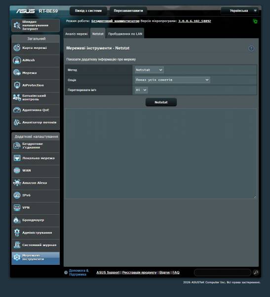Go to the Брандмауер menu entry
The image size is (270, 297).
click(36, 220)
